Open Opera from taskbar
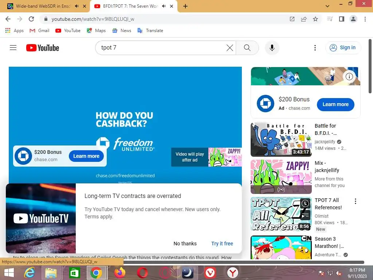The image size is (373, 280). (142, 273)
